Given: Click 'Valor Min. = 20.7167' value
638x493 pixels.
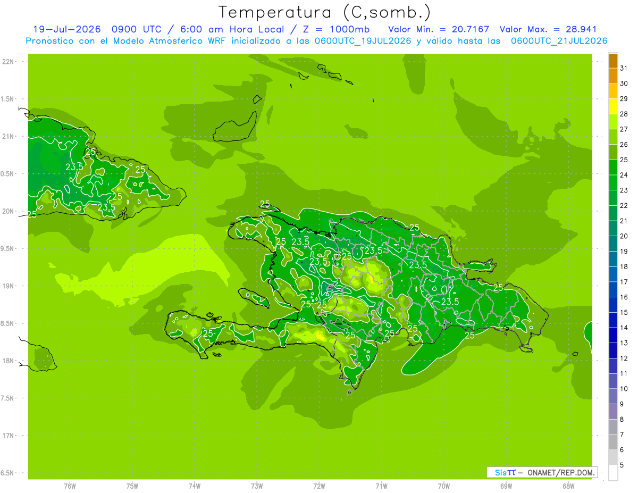Looking at the screenshot, I should [439, 29].
